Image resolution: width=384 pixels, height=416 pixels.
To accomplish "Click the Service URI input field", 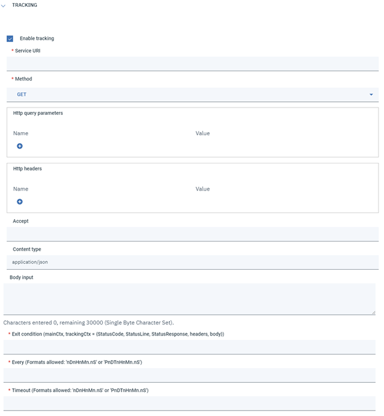I will pos(192,64).
